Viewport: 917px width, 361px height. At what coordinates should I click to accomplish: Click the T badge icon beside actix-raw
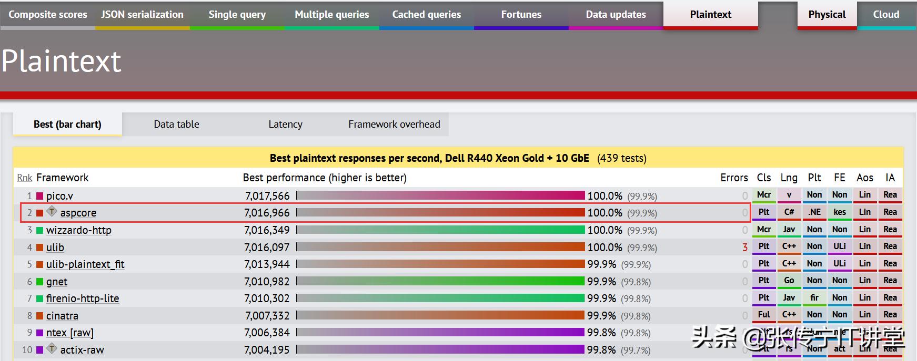coord(52,348)
